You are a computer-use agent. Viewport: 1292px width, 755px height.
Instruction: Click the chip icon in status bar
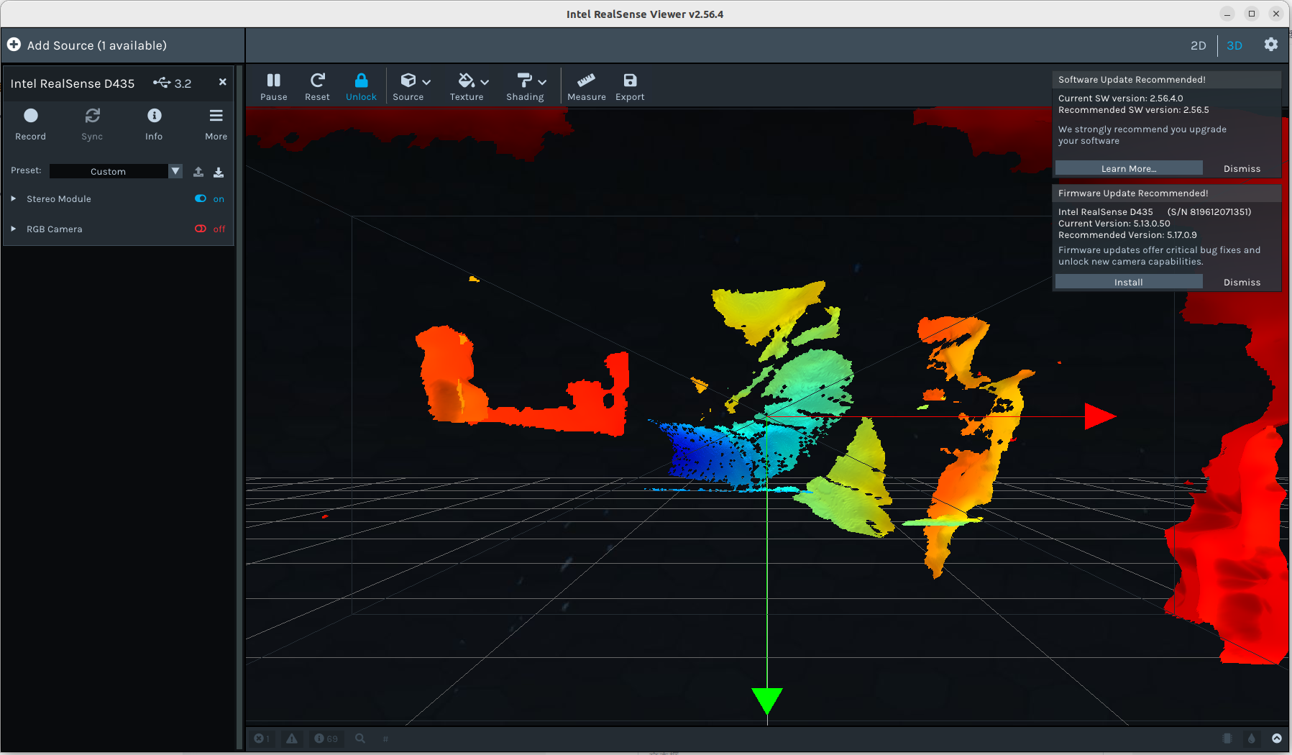point(1227,738)
